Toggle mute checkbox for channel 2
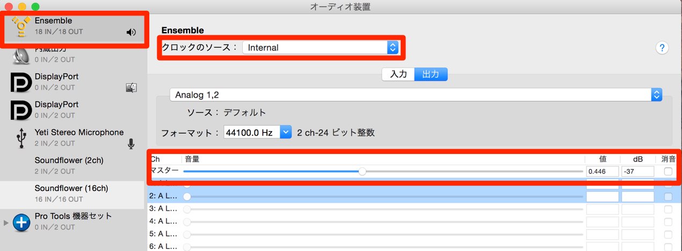This screenshot has width=682, height=251. tap(668, 197)
